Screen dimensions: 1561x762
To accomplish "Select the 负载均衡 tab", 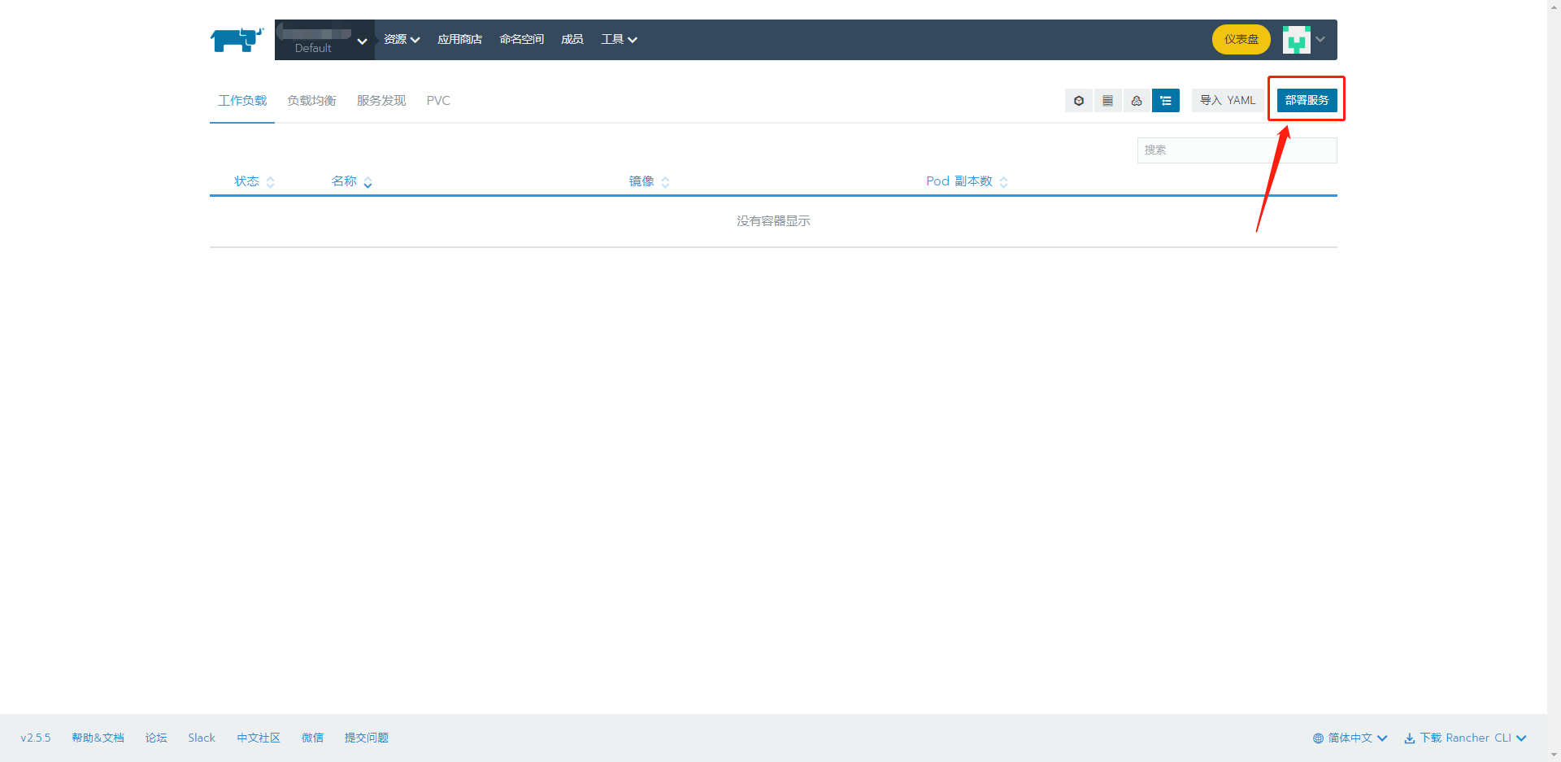I will pyautogui.click(x=311, y=101).
